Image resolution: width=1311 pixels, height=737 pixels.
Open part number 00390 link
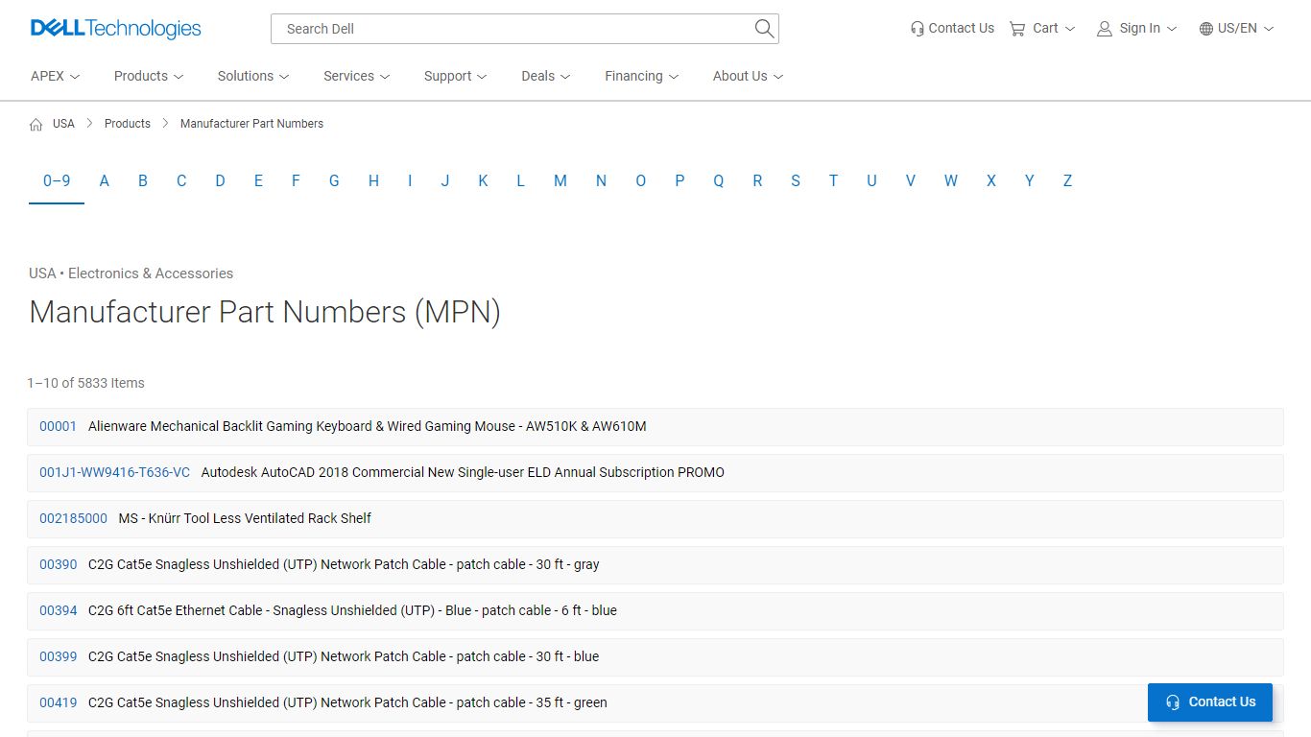tap(58, 564)
